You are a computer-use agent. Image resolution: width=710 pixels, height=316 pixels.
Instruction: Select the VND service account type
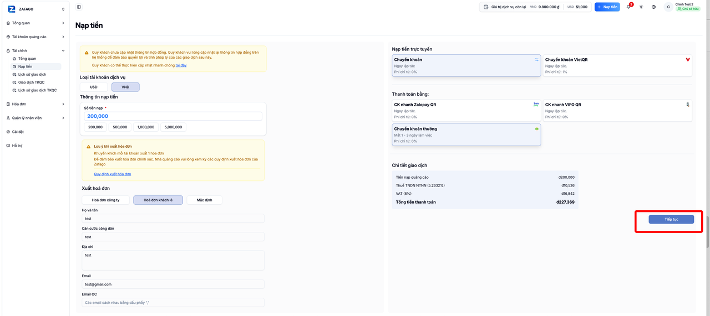coord(125,87)
